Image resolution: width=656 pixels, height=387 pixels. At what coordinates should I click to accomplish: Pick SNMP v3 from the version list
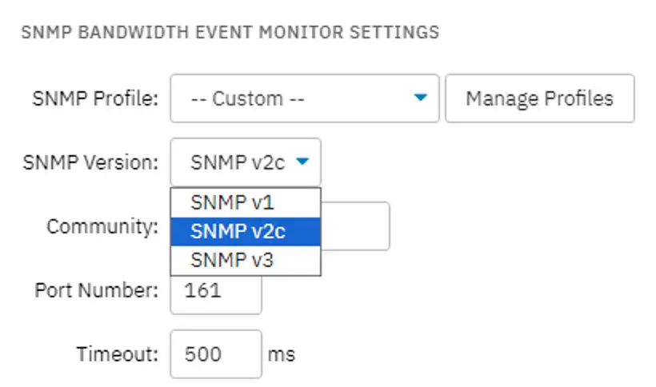246,261
